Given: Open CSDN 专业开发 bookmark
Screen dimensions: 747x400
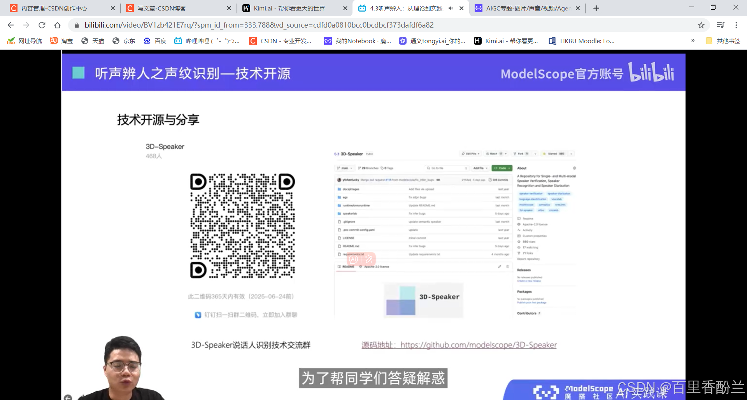Looking at the screenshot, I should (x=280, y=41).
